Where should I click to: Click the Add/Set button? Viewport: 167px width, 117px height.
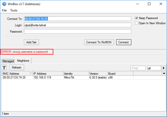click(31, 42)
